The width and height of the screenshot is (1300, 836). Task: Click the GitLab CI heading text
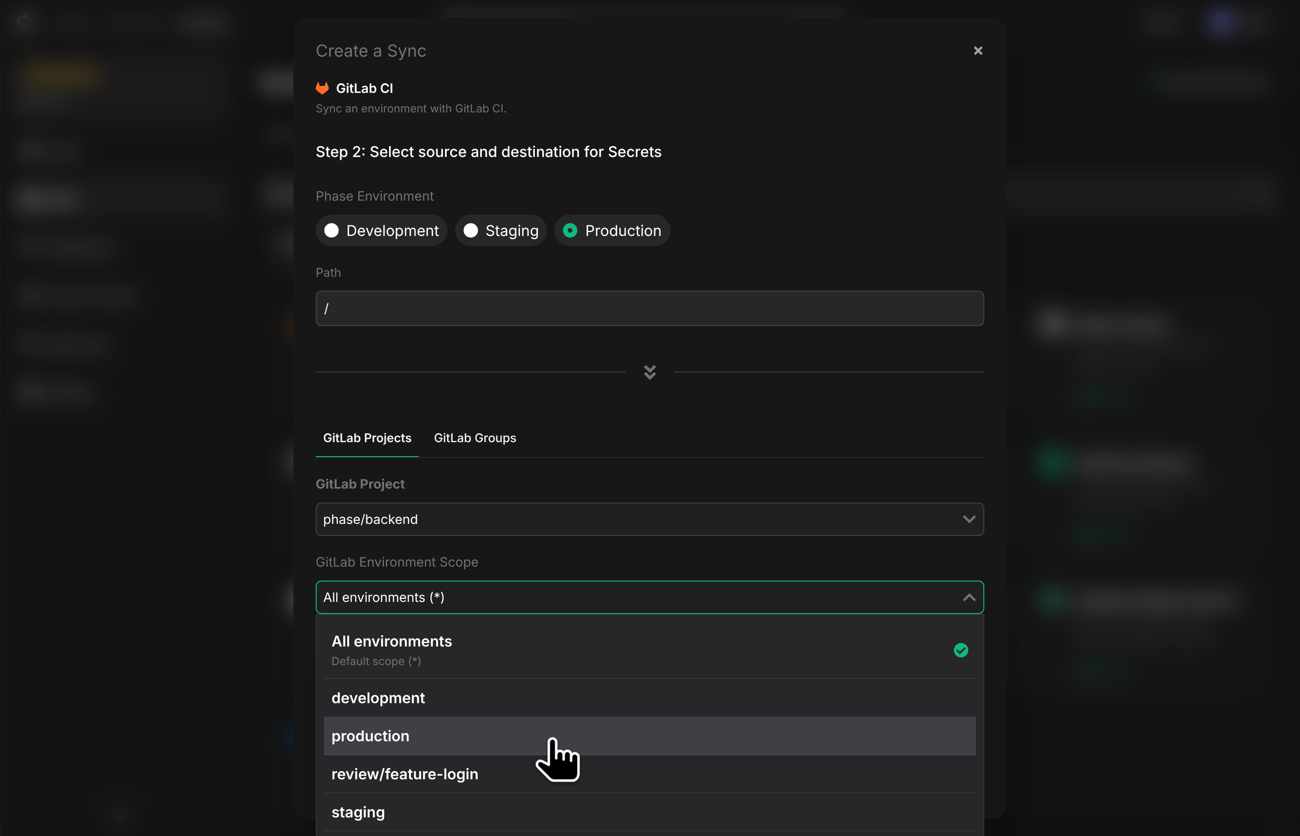tap(364, 88)
